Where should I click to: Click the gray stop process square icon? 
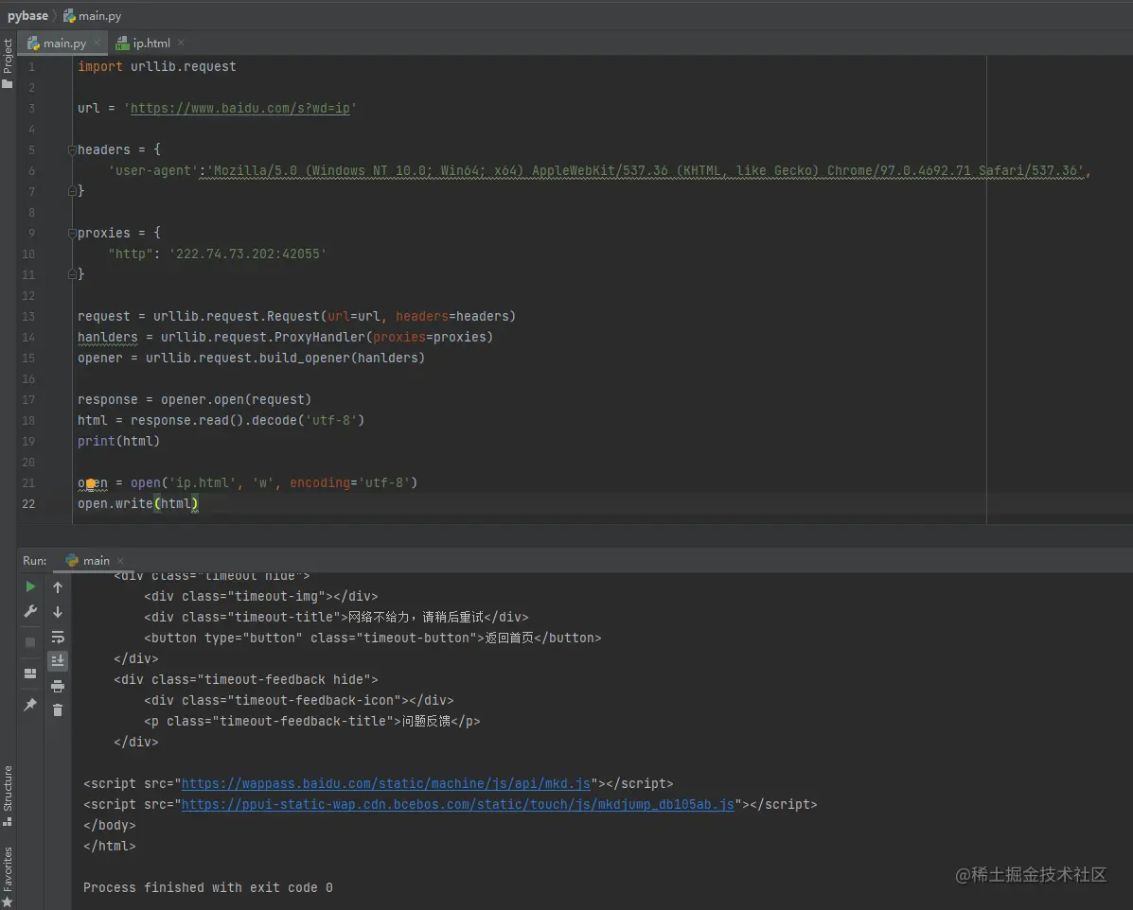pos(30,642)
